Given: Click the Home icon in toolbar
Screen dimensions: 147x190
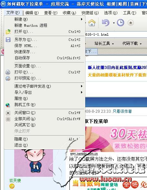Looking at the screenshot, I should point(92,23).
